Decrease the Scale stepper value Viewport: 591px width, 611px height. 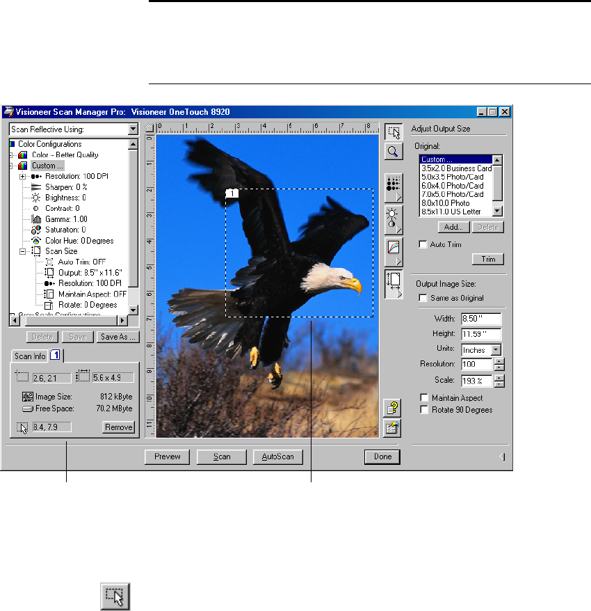click(x=499, y=384)
